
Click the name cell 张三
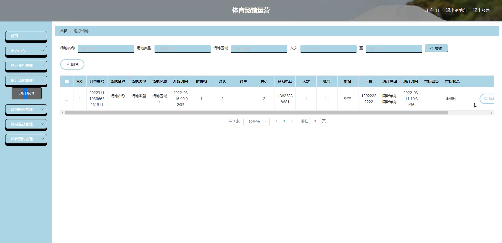[348, 99]
